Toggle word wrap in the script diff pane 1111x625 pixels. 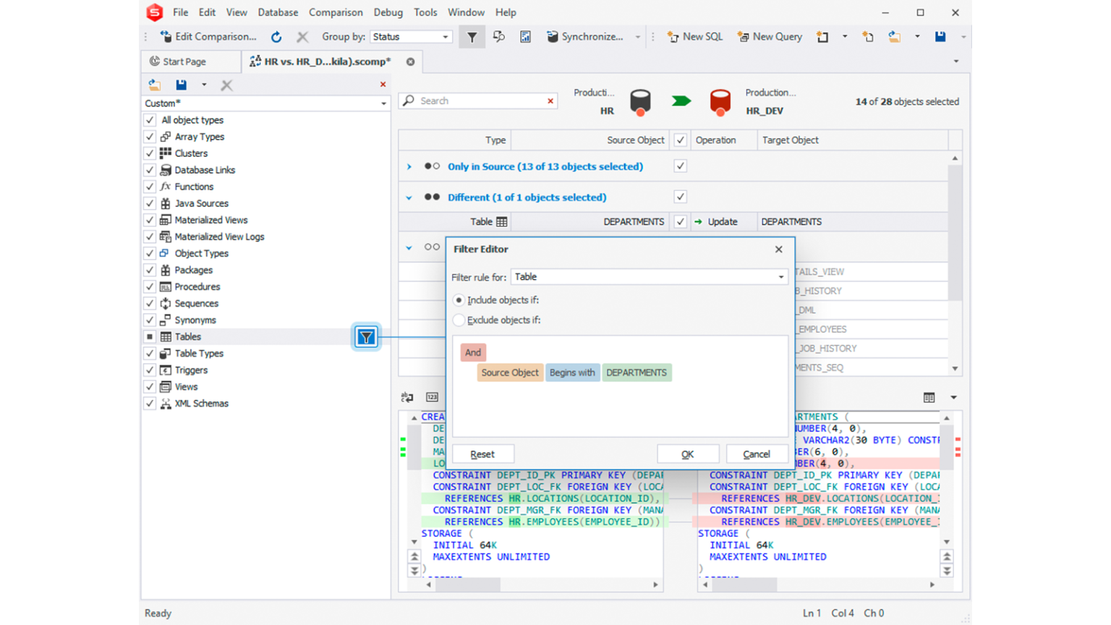pyautogui.click(x=406, y=397)
